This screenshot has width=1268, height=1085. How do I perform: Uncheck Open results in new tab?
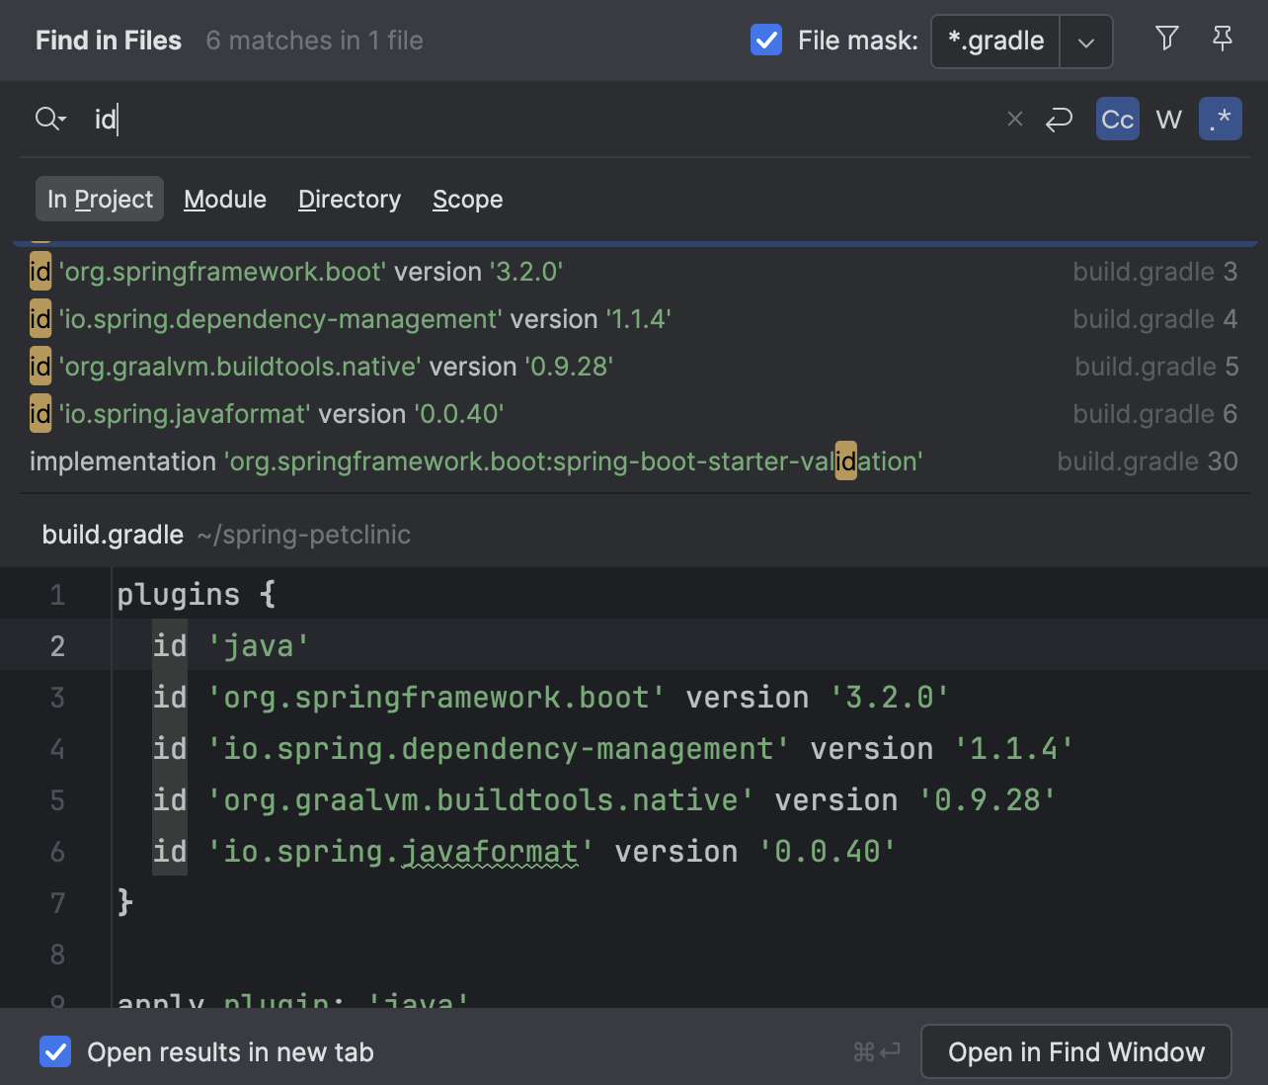pos(55,1052)
